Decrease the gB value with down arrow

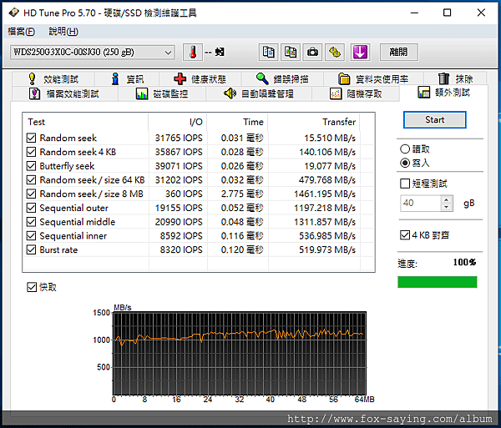(x=446, y=207)
